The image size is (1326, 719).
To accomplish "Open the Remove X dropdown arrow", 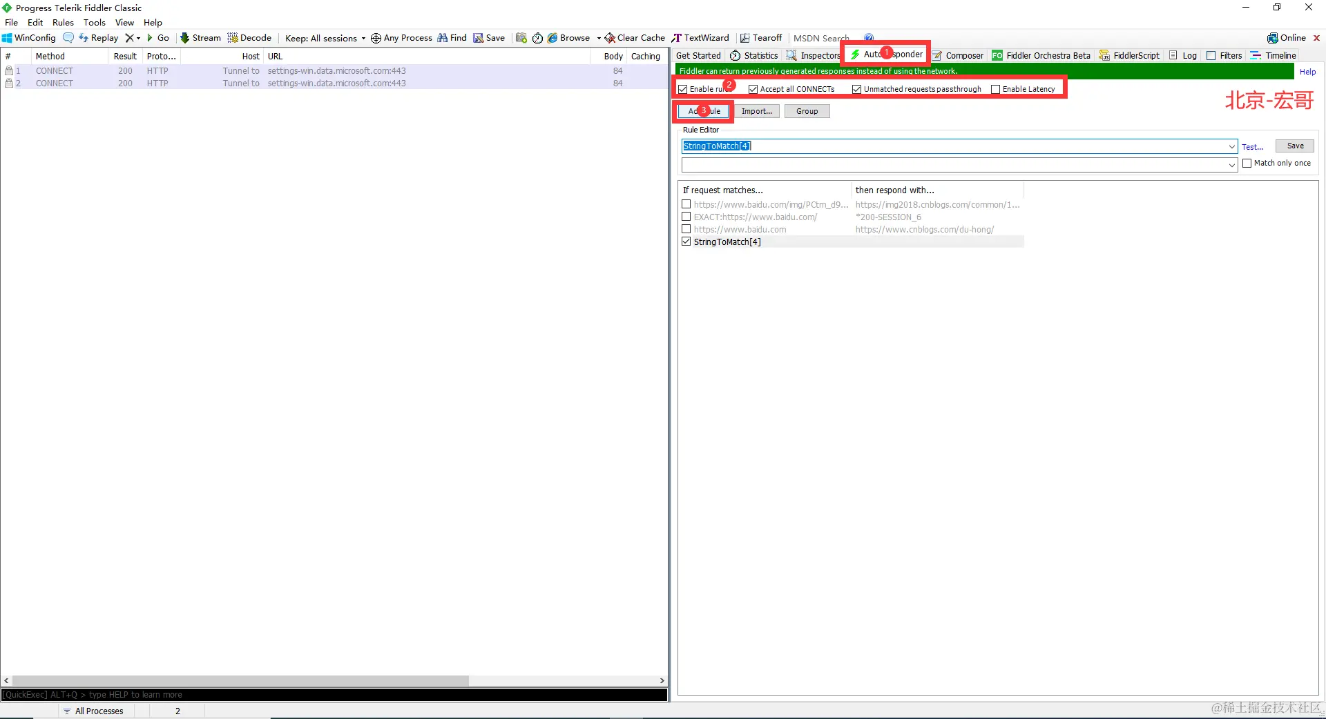I will pyautogui.click(x=138, y=38).
